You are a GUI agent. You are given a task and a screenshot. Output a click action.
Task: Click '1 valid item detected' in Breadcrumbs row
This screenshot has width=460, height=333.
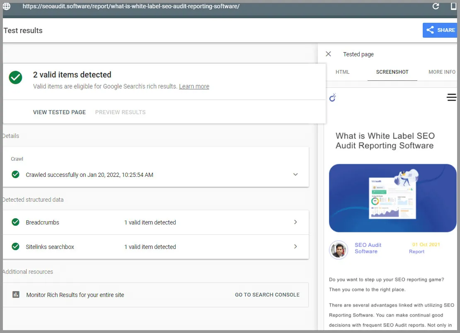pos(150,222)
